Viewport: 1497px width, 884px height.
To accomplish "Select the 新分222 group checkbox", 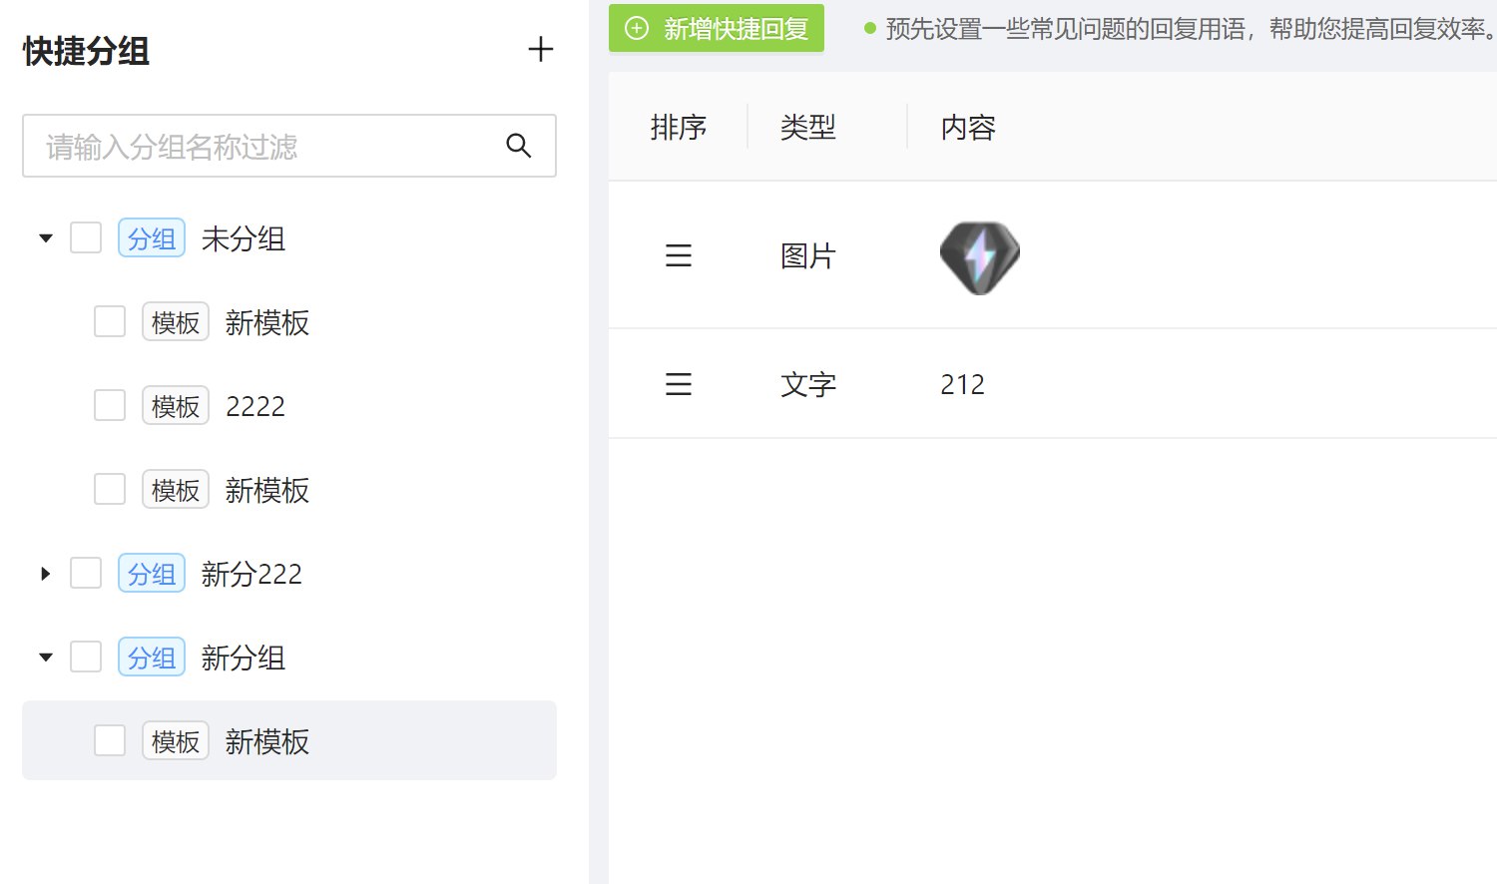I will pos(86,574).
